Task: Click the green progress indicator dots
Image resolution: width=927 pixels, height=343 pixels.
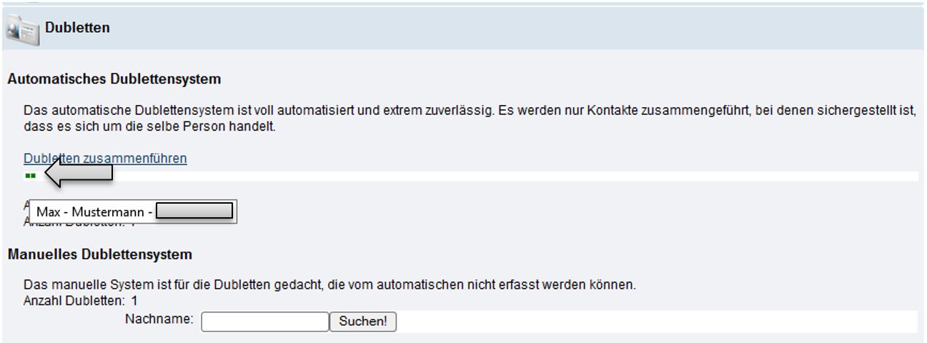Action: 30,176
